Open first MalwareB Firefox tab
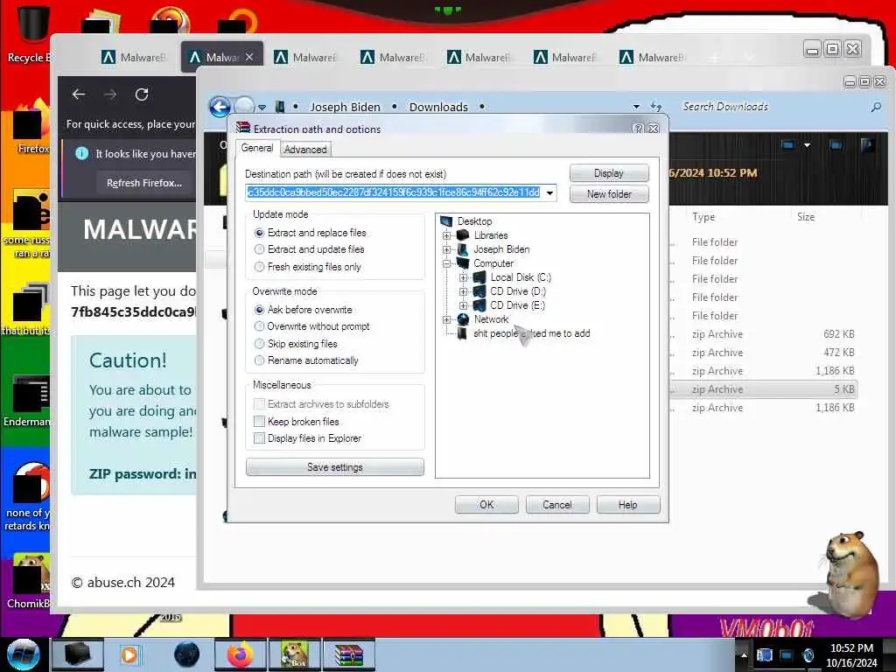896x672 pixels. pos(134,57)
